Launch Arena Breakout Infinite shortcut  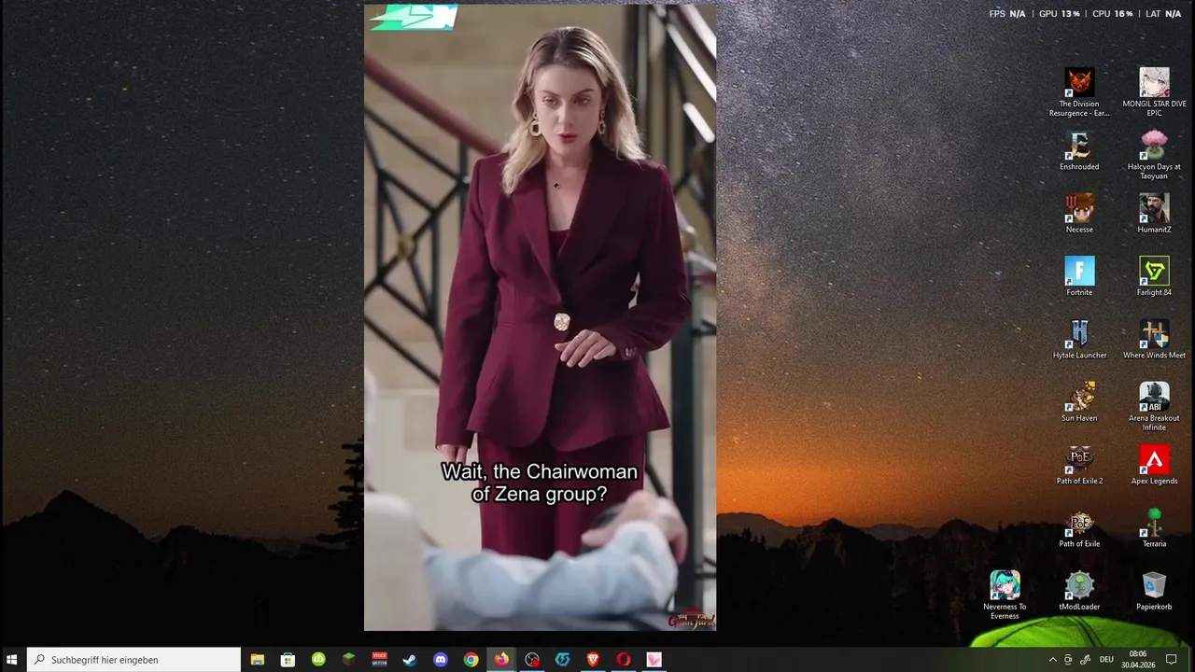1154,406
